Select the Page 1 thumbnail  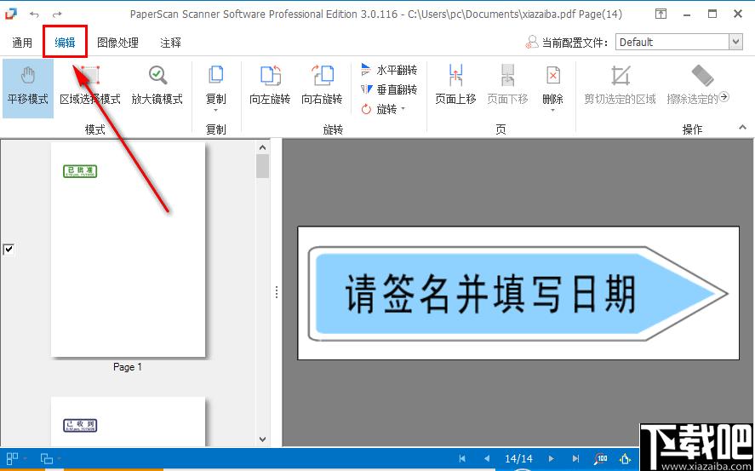(128, 250)
